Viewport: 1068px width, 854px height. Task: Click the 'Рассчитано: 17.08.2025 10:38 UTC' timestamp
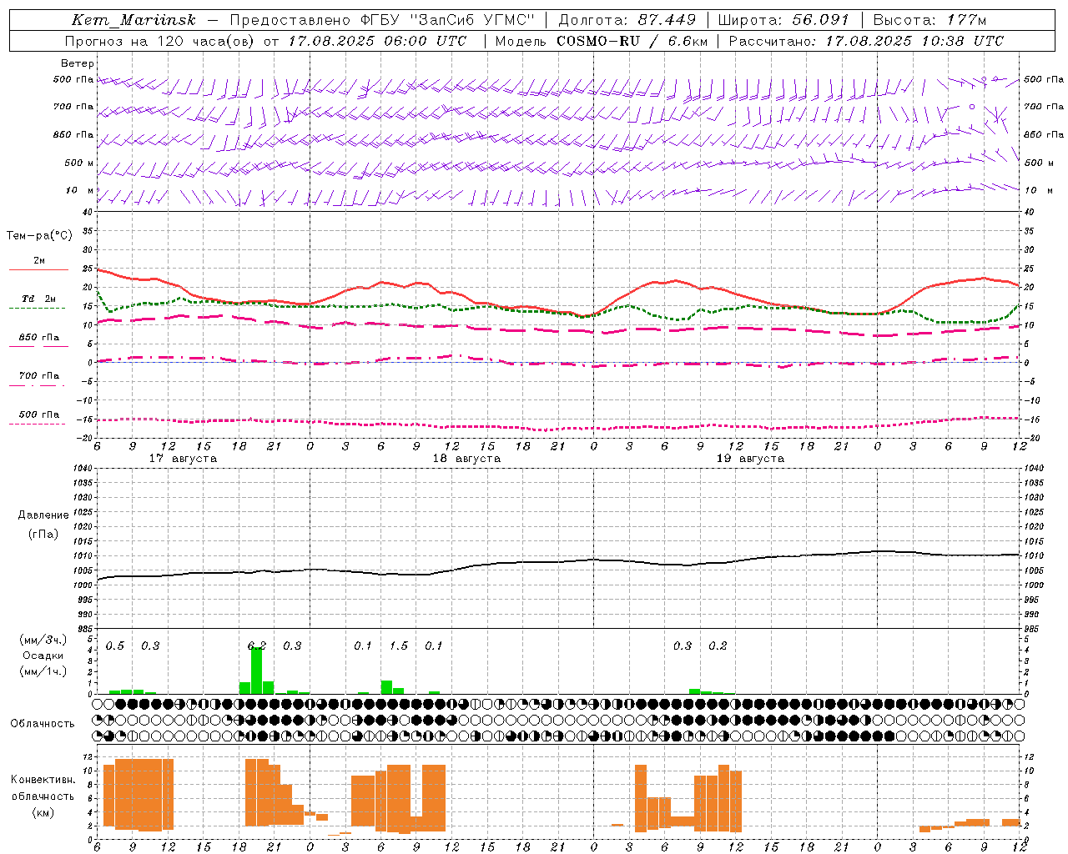coord(866,41)
